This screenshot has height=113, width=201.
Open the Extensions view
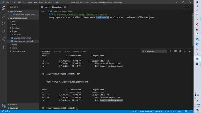(3, 39)
